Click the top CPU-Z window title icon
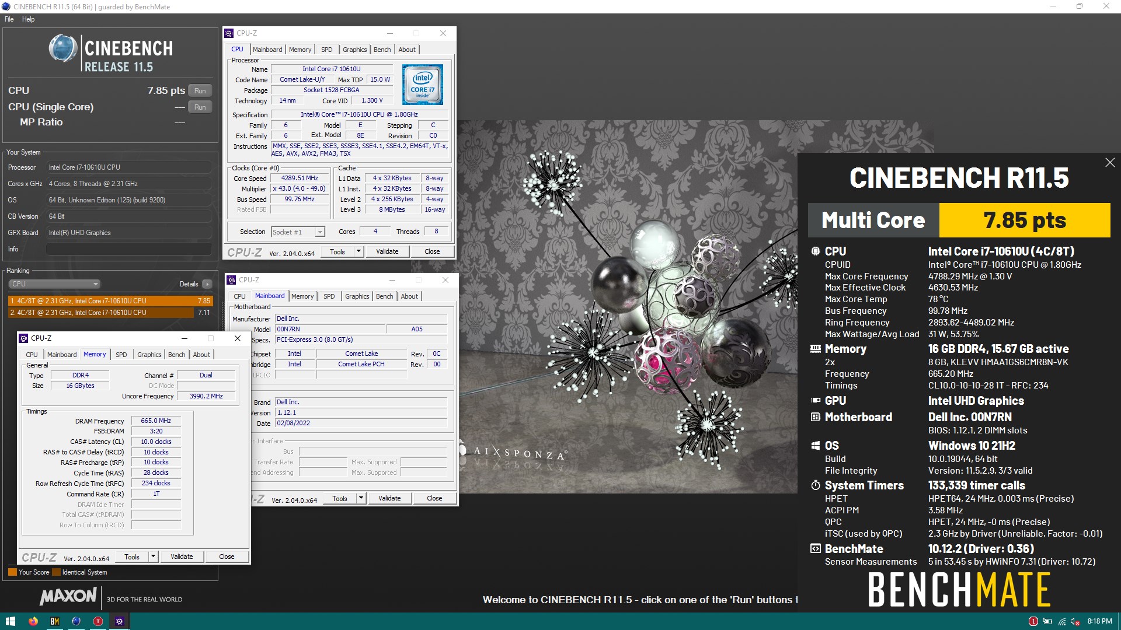 229,33
